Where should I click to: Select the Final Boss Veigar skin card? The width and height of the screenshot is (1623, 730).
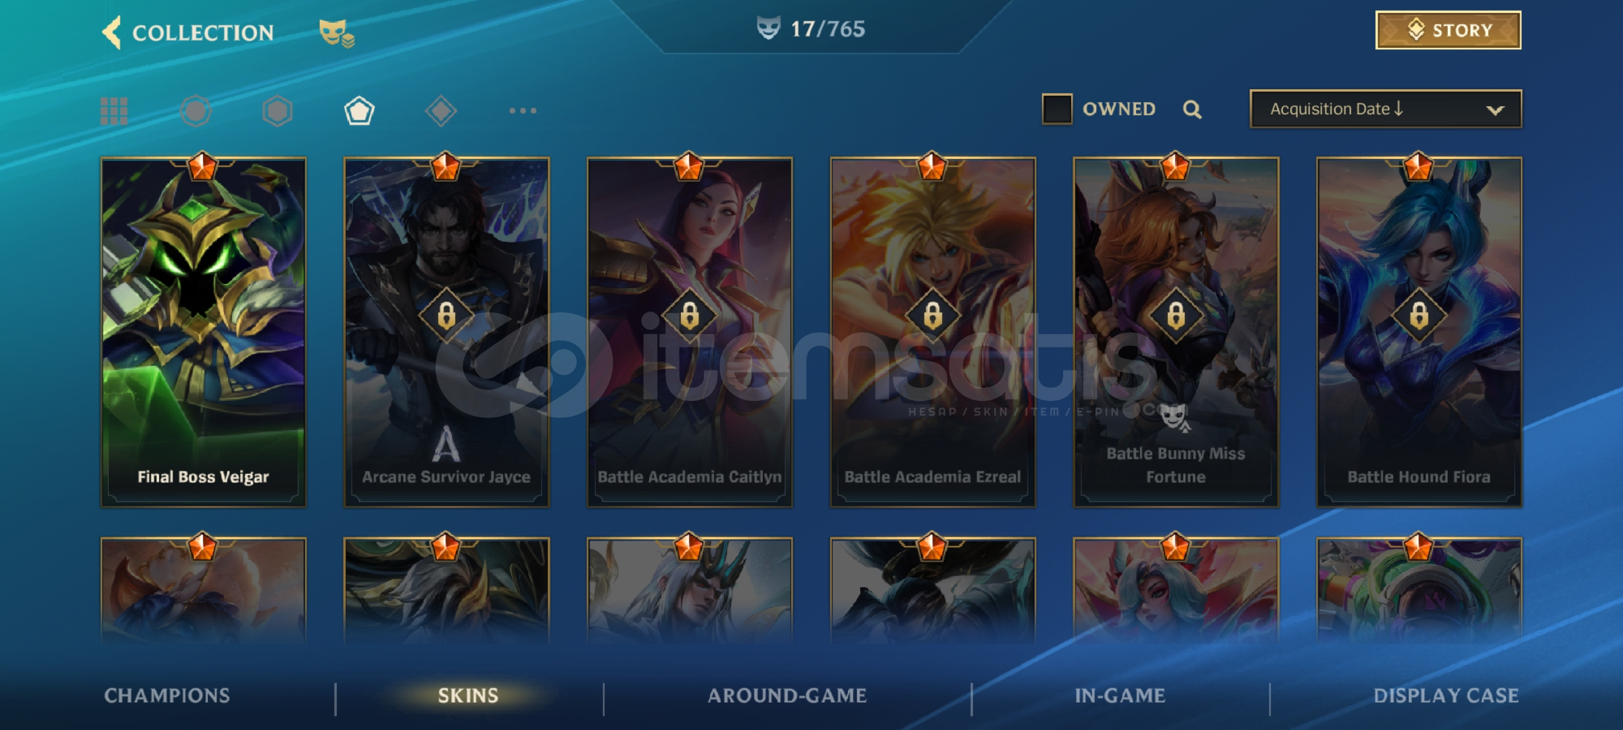[204, 332]
